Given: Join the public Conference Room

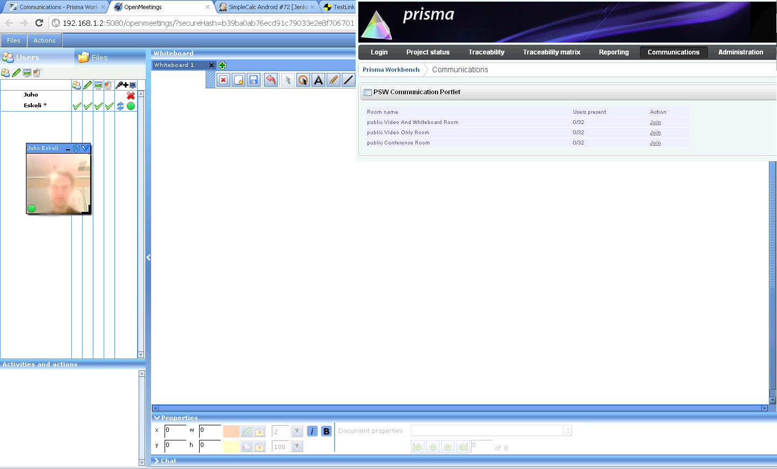Looking at the screenshot, I should [x=655, y=142].
